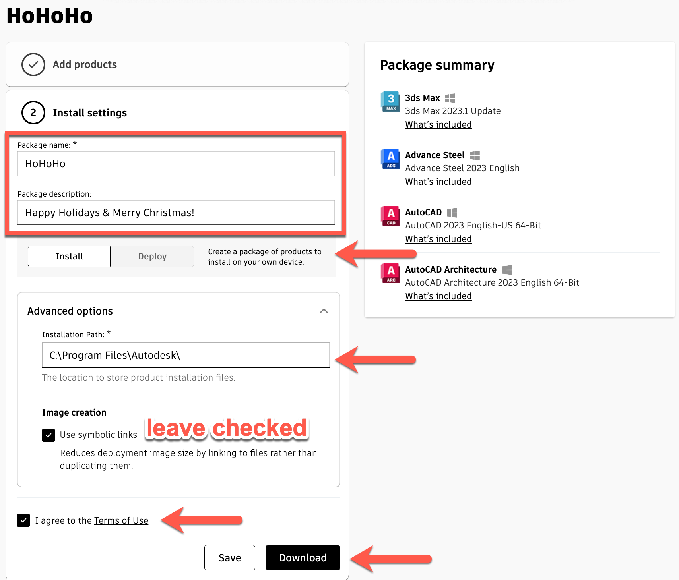Click AutoCAD 2023 English-US 64-Bit text

473,225
